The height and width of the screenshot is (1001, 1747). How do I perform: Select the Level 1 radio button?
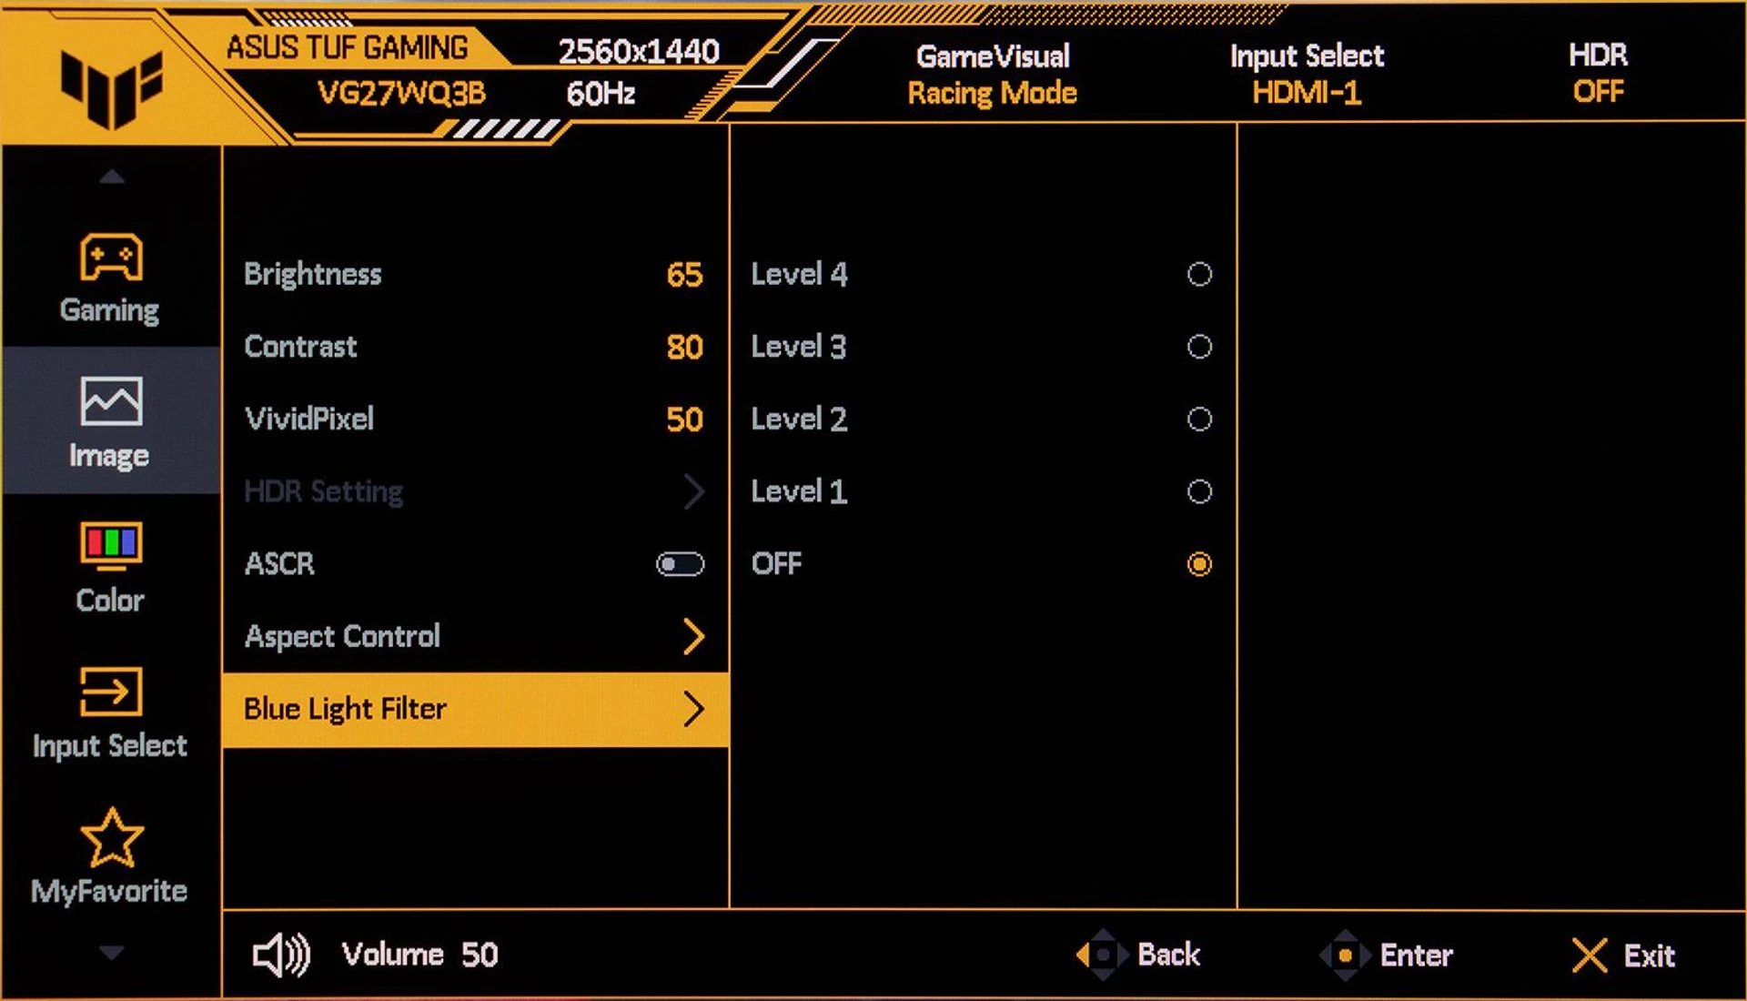[1199, 492]
